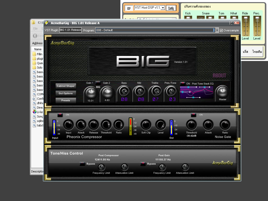This screenshot has width=268, height=201.
Task: Select the 008 - Default program field
Action: [155, 30]
